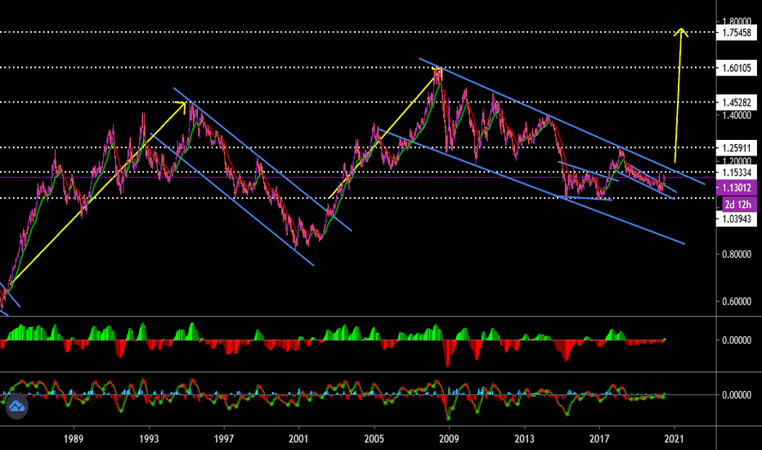
Task: Click the 0.60000 price axis value
Action: point(737,302)
